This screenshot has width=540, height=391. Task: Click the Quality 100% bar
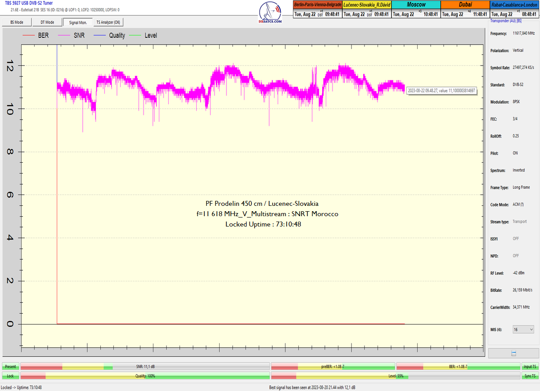click(145, 376)
